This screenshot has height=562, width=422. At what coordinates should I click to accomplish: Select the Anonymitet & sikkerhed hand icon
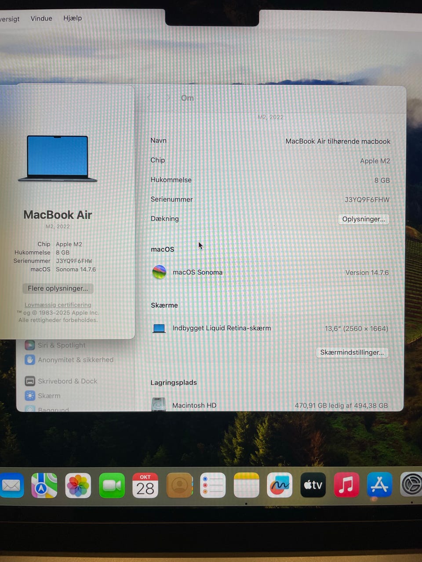30,360
